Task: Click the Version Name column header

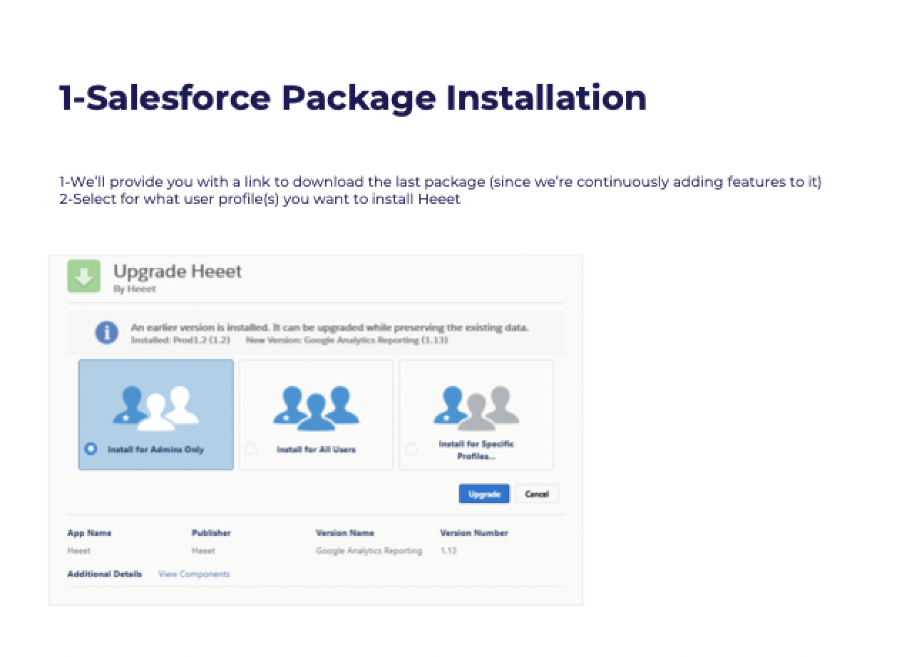Action: [x=345, y=533]
